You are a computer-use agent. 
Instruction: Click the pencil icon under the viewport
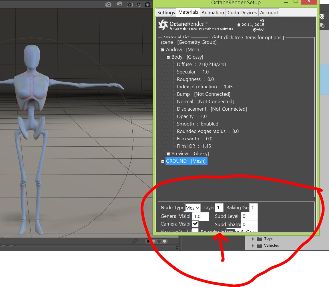click(x=135, y=241)
